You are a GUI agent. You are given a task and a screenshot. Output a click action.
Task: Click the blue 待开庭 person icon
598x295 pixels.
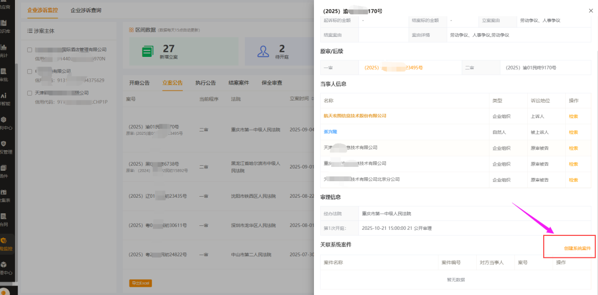coord(263,51)
